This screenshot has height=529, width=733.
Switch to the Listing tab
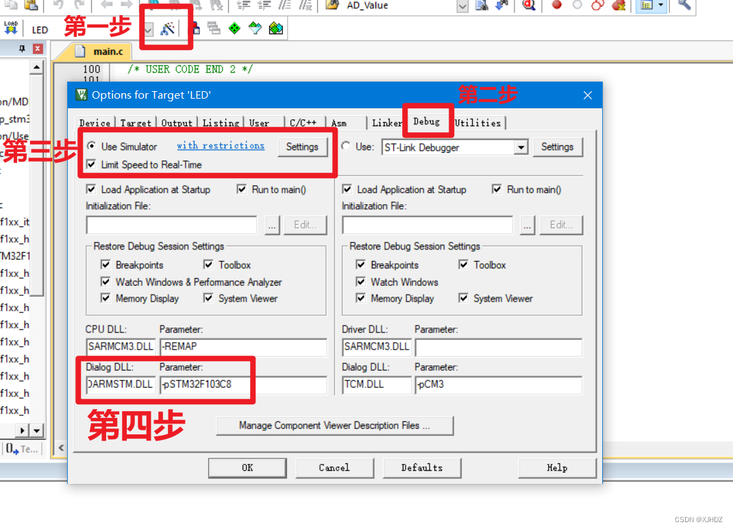(x=221, y=123)
